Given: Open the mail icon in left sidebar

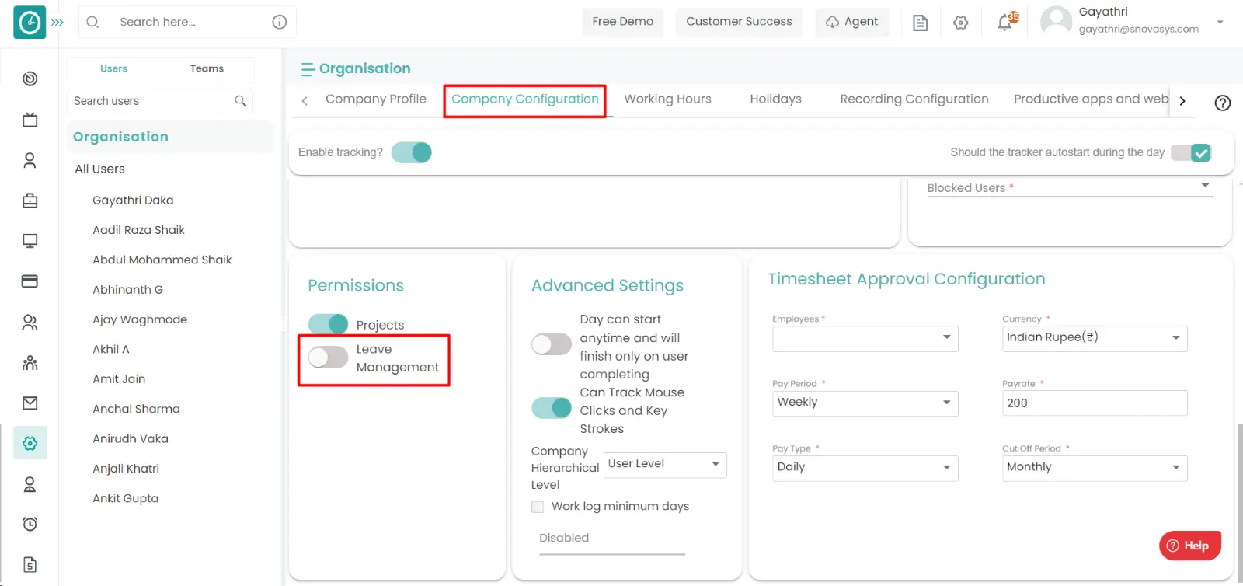Looking at the screenshot, I should click(30, 403).
